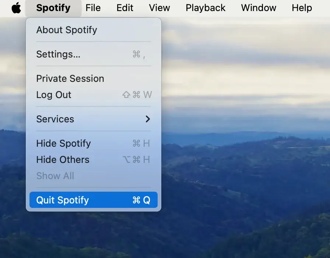Click the Services disclosure chevron
This screenshot has width=330, height=258.
pos(148,119)
